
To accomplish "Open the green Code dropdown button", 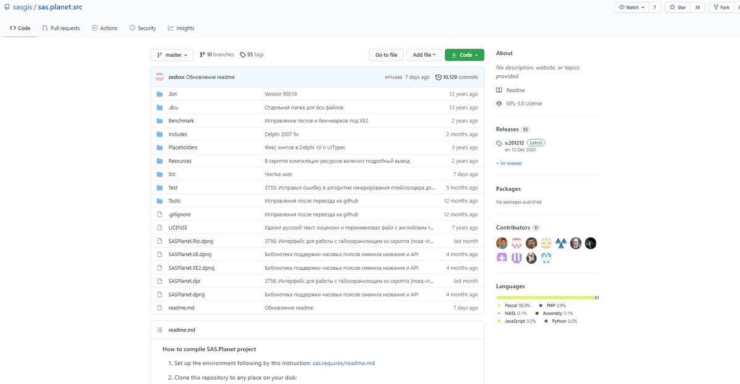I will click(464, 55).
